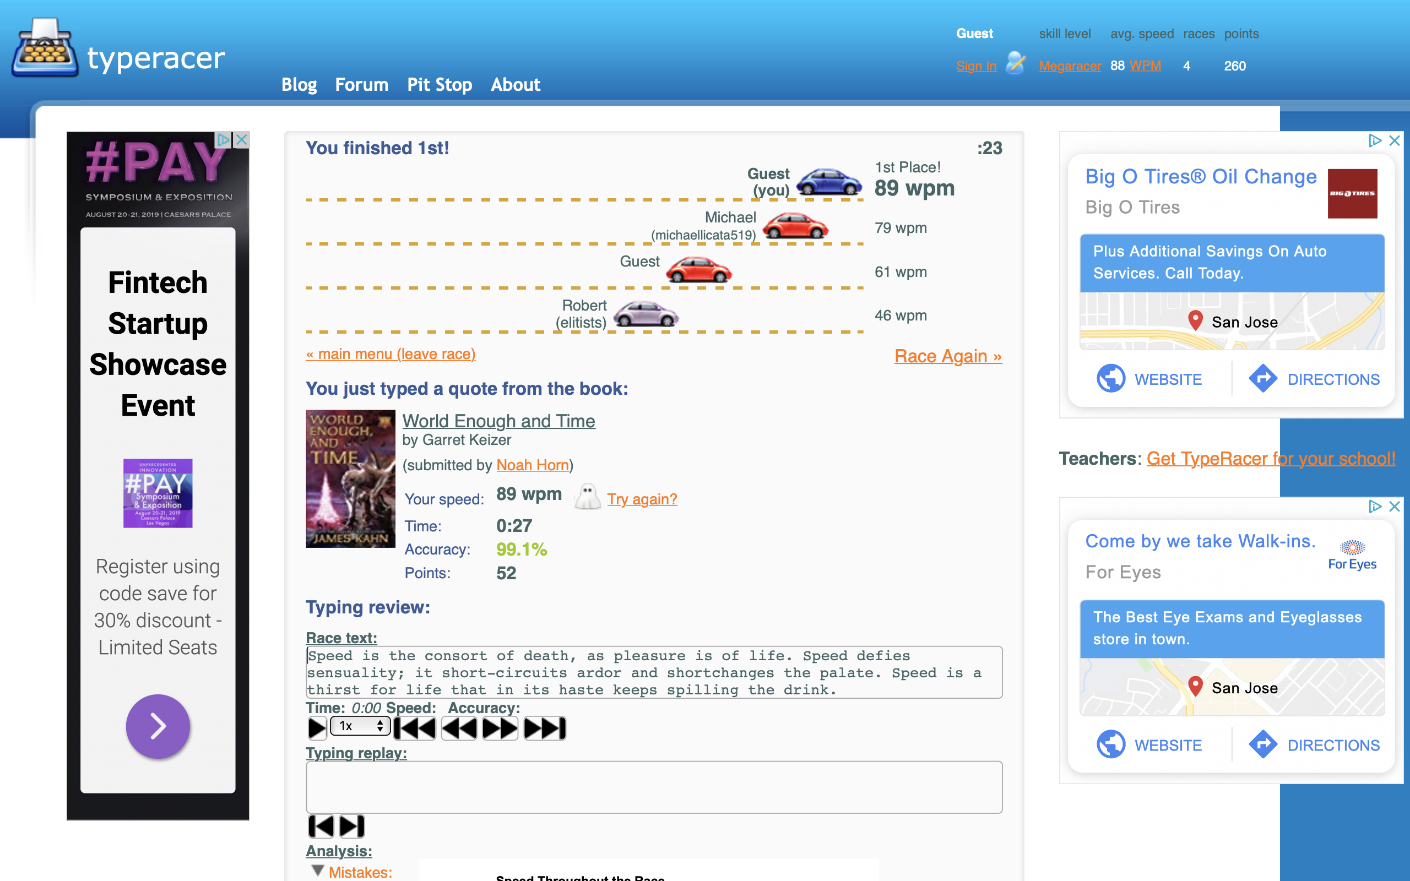This screenshot has width=1410, height=881.
Task: Click the skip-to-end replay button
Action: point(545,728)
